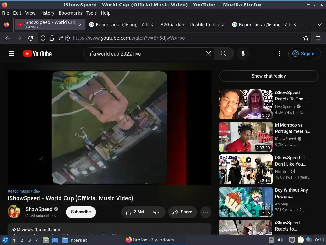Click the browser URL address bar
This screenshot has width=326, height=245.
pos(174,38)
